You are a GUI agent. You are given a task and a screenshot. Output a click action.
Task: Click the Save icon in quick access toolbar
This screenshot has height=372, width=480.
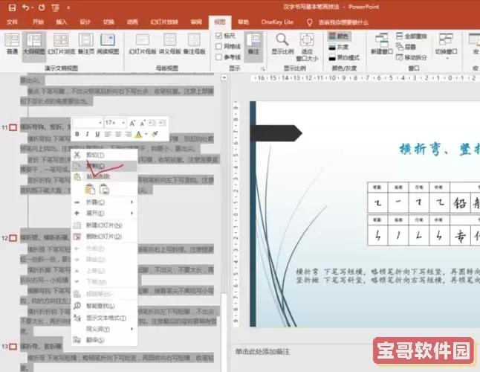[12, 7]
